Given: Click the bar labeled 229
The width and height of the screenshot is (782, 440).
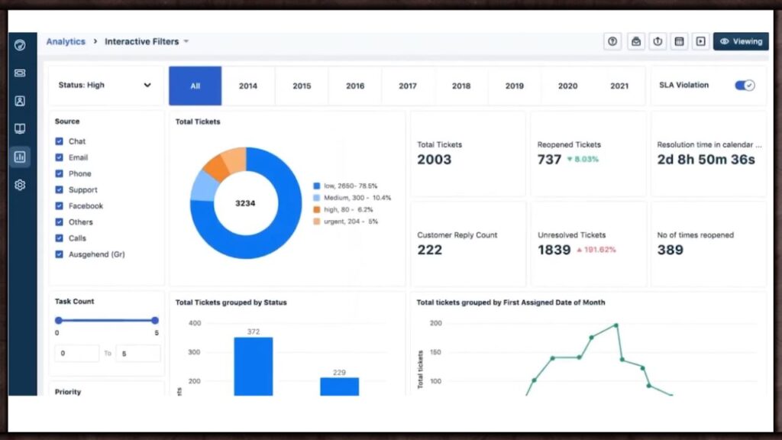Looking at the screenshot, I should 339,387.
